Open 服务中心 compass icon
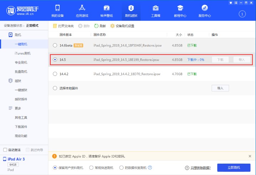256x175 pixels. [205, 8]
